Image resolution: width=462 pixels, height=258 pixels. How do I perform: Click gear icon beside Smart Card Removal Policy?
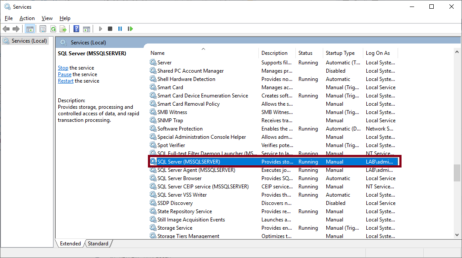[x=153, y=104]
